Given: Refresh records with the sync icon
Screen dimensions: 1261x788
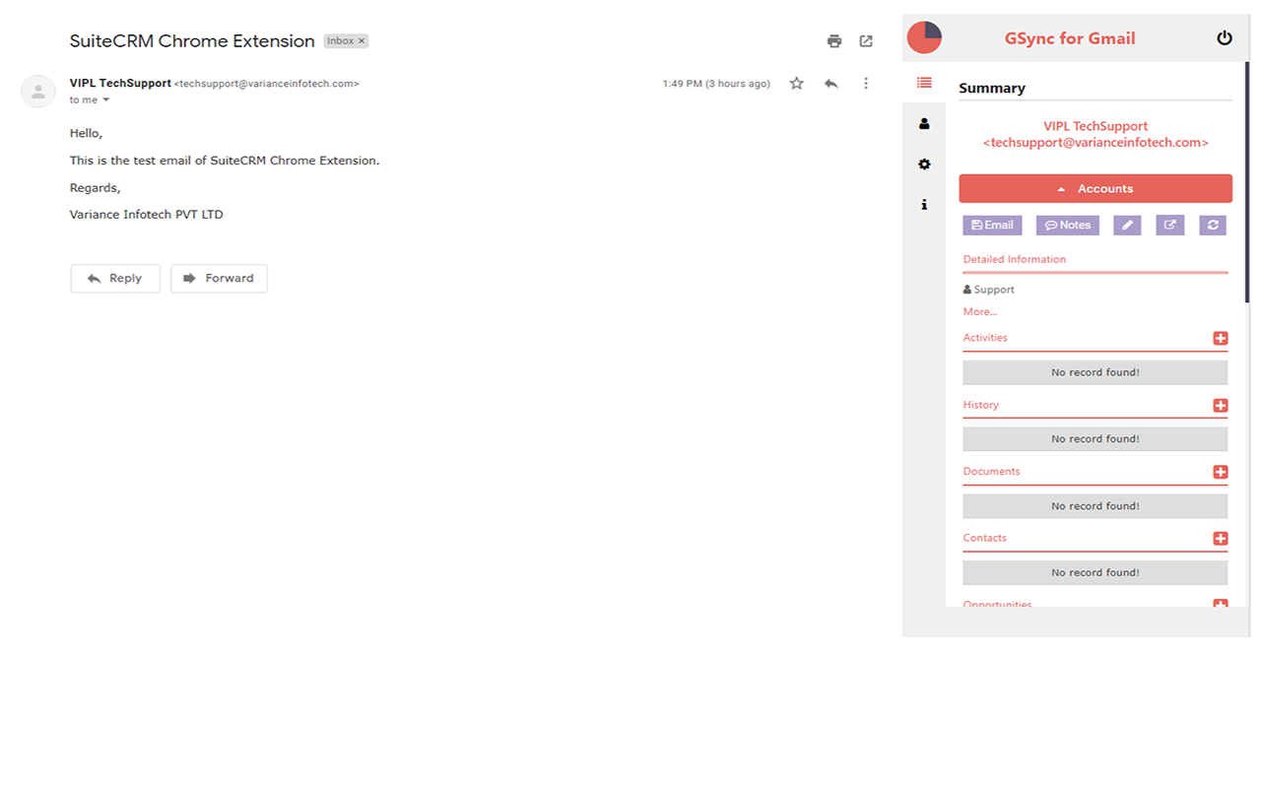Looking at the screenshot, I should click(x=1213, y=225).
